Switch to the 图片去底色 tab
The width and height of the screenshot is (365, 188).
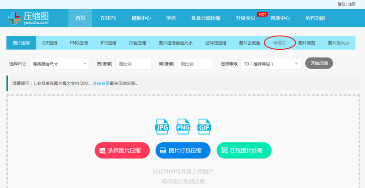(x=250, y=43)
